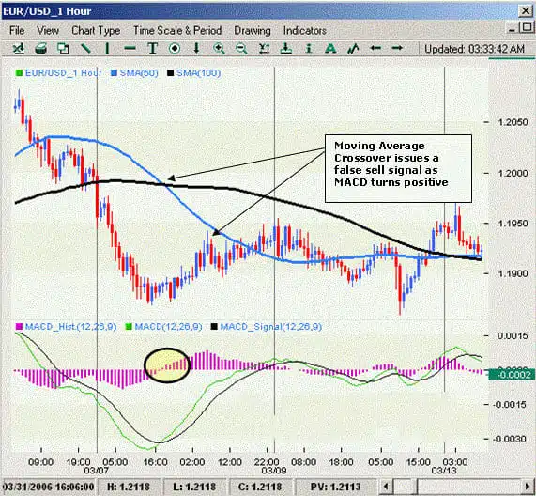Click the print chart toolbar icon
536x496 pixels.
pos(40,48)
